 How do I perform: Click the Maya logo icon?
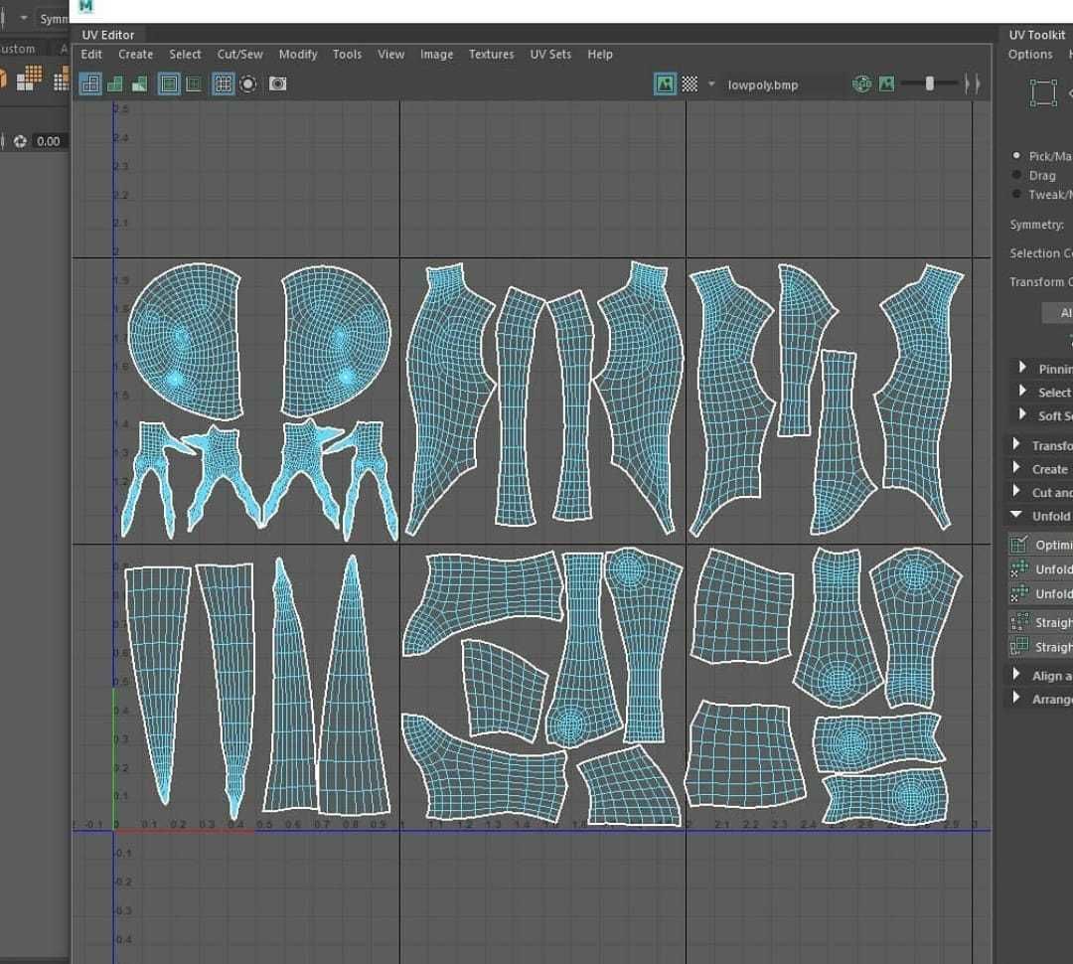(86, 6)
